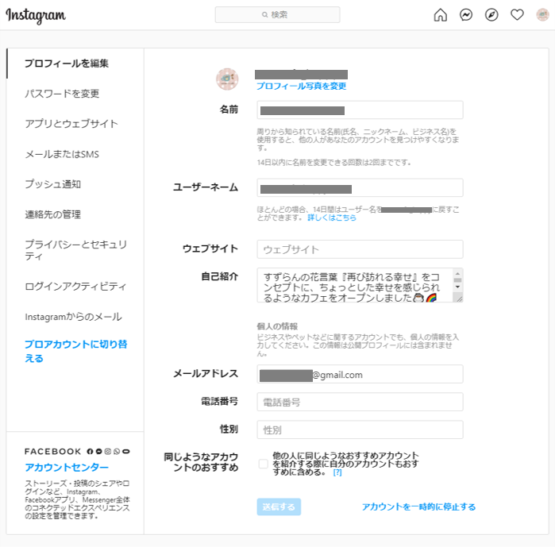Click the profile photo thumbnail in form
This screenshot has width=555, height=547.
click(x=227, y=79)
